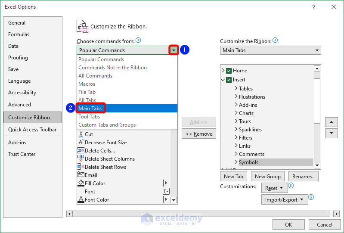Select Macros option in list

[x=127, y=84]
